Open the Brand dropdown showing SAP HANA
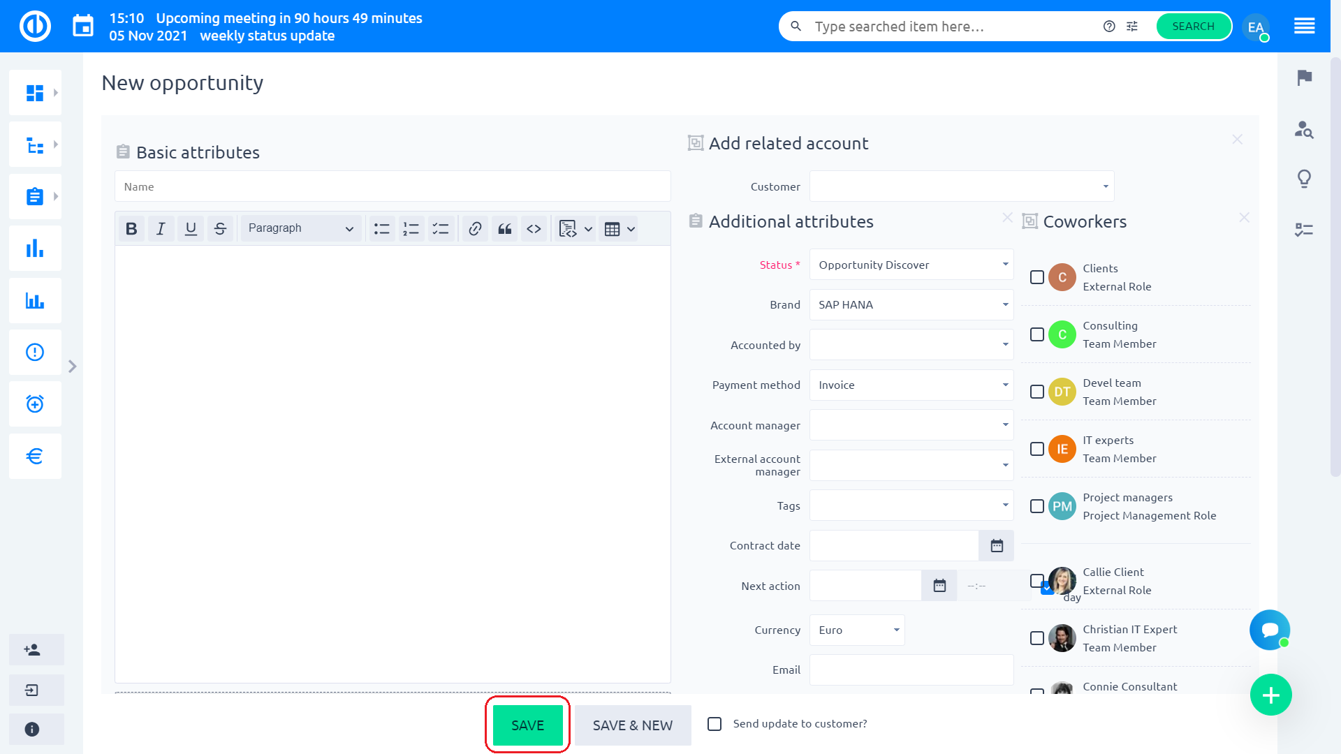Viewport: 1341px width, 754px height. coord(911,304)
